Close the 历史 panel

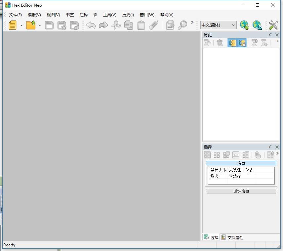(x=277, y=35)
